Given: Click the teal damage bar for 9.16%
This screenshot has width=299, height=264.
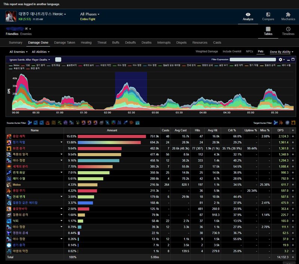Looking at the screenshot, I should 99,161.
